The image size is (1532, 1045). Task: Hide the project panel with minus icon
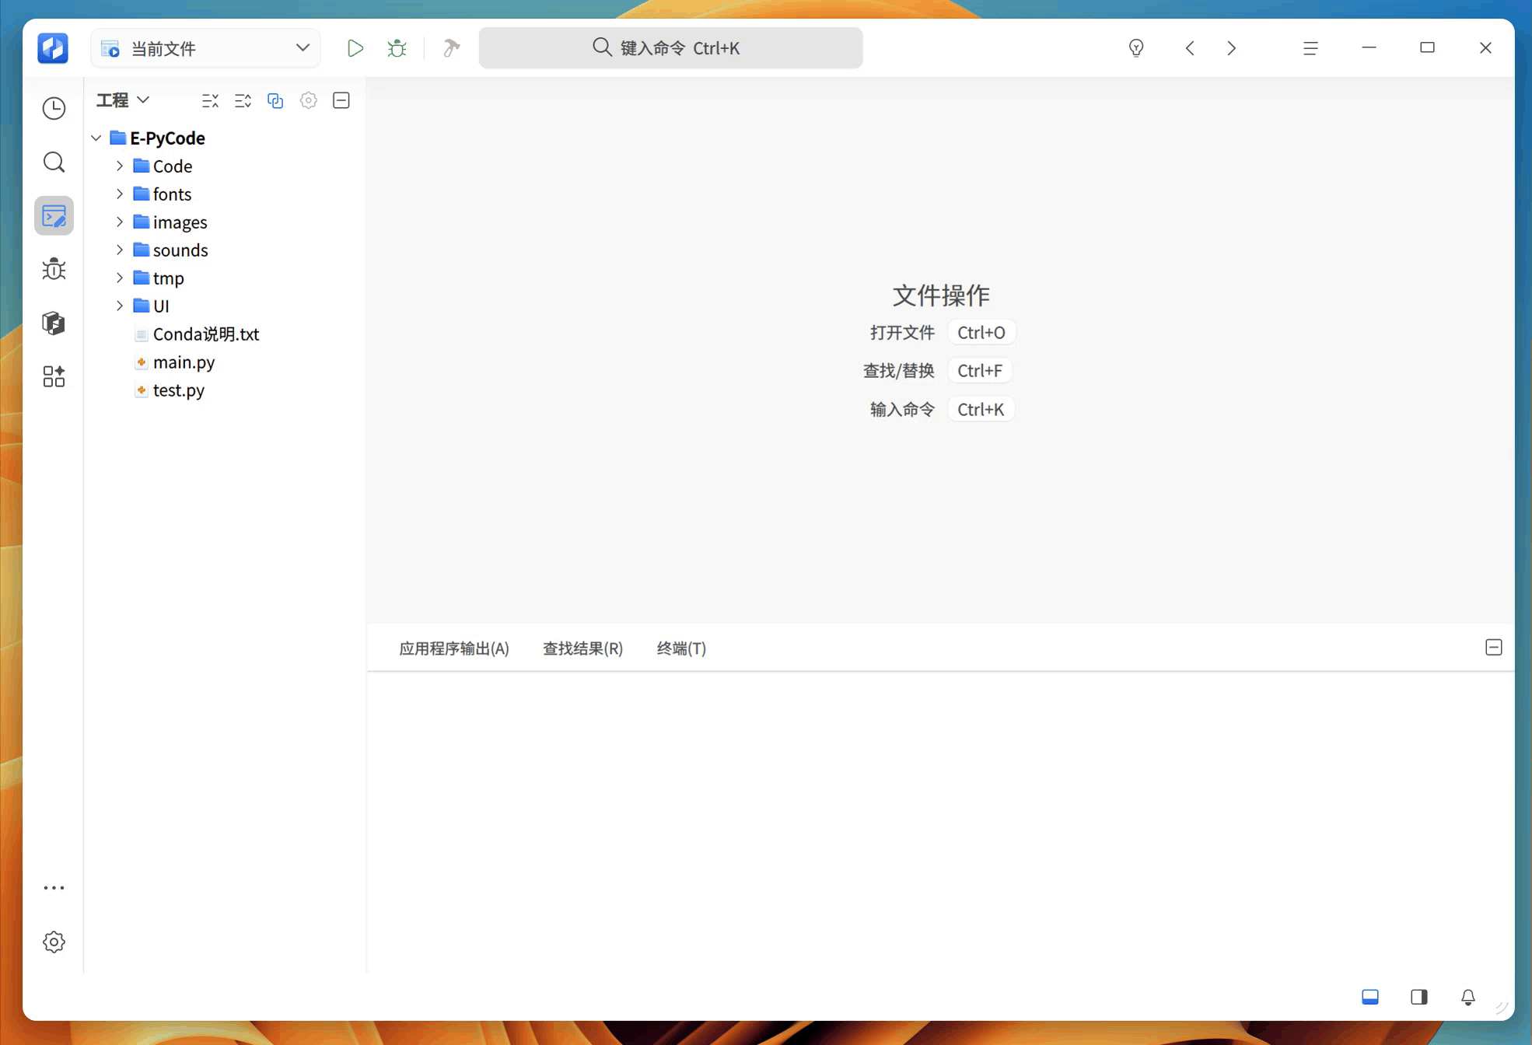[341, 100]
